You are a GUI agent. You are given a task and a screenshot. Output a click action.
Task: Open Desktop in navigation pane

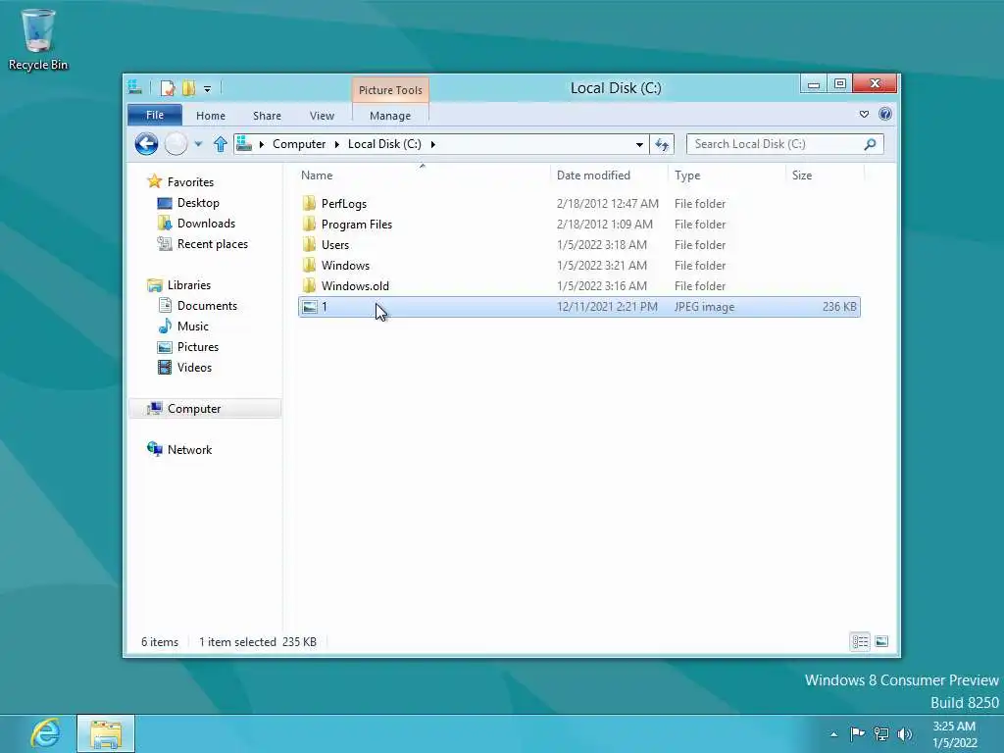pyautogui.click(x=198, y=203)
